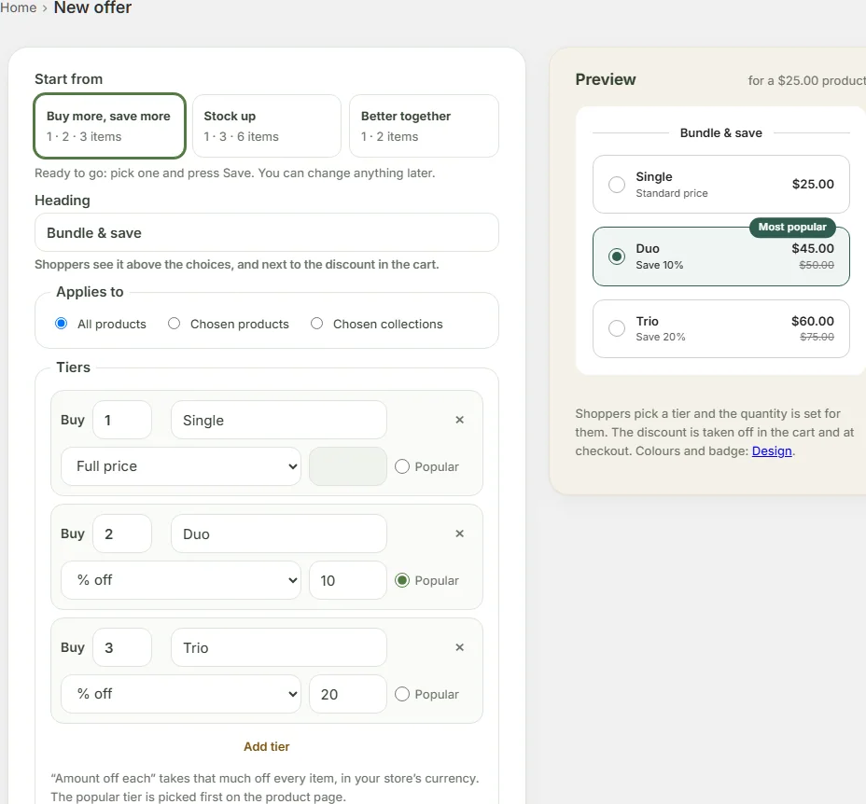Select the All products radio option
The image size is (866, 804).
(x=62, y=324)
